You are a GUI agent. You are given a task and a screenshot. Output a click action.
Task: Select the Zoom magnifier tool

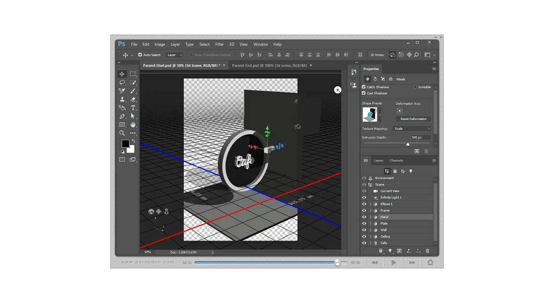pyautogui.click(x=122, y=133)
